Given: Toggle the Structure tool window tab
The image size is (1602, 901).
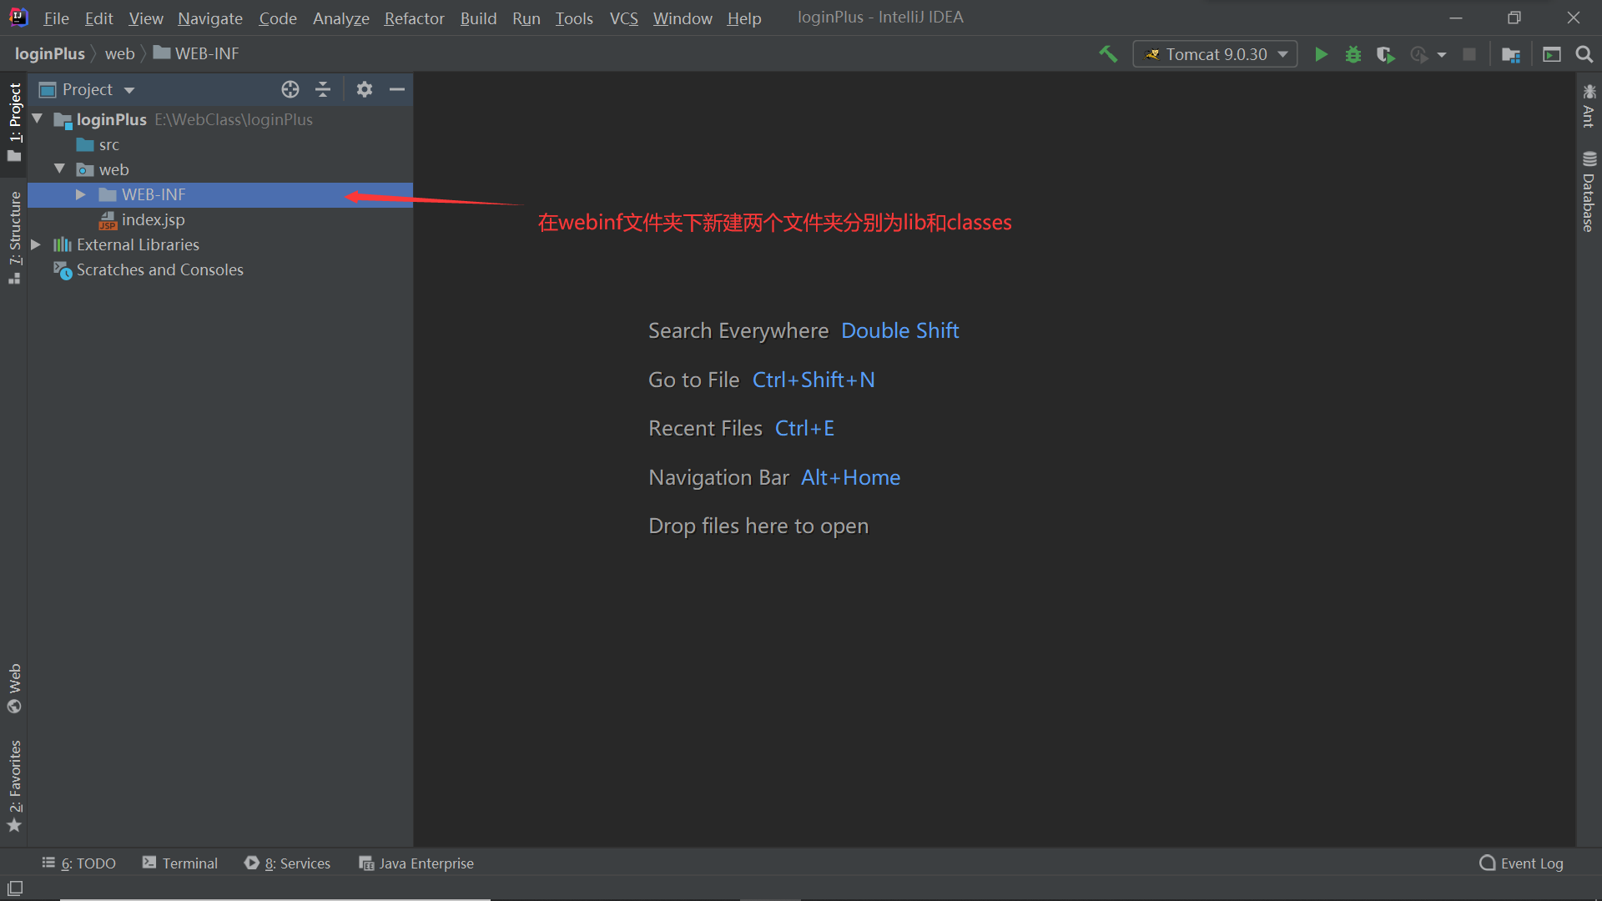Looking at the screenshot, I should tap(14, 234).
